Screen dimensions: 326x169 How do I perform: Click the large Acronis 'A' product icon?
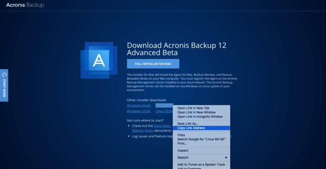(99, 60)
